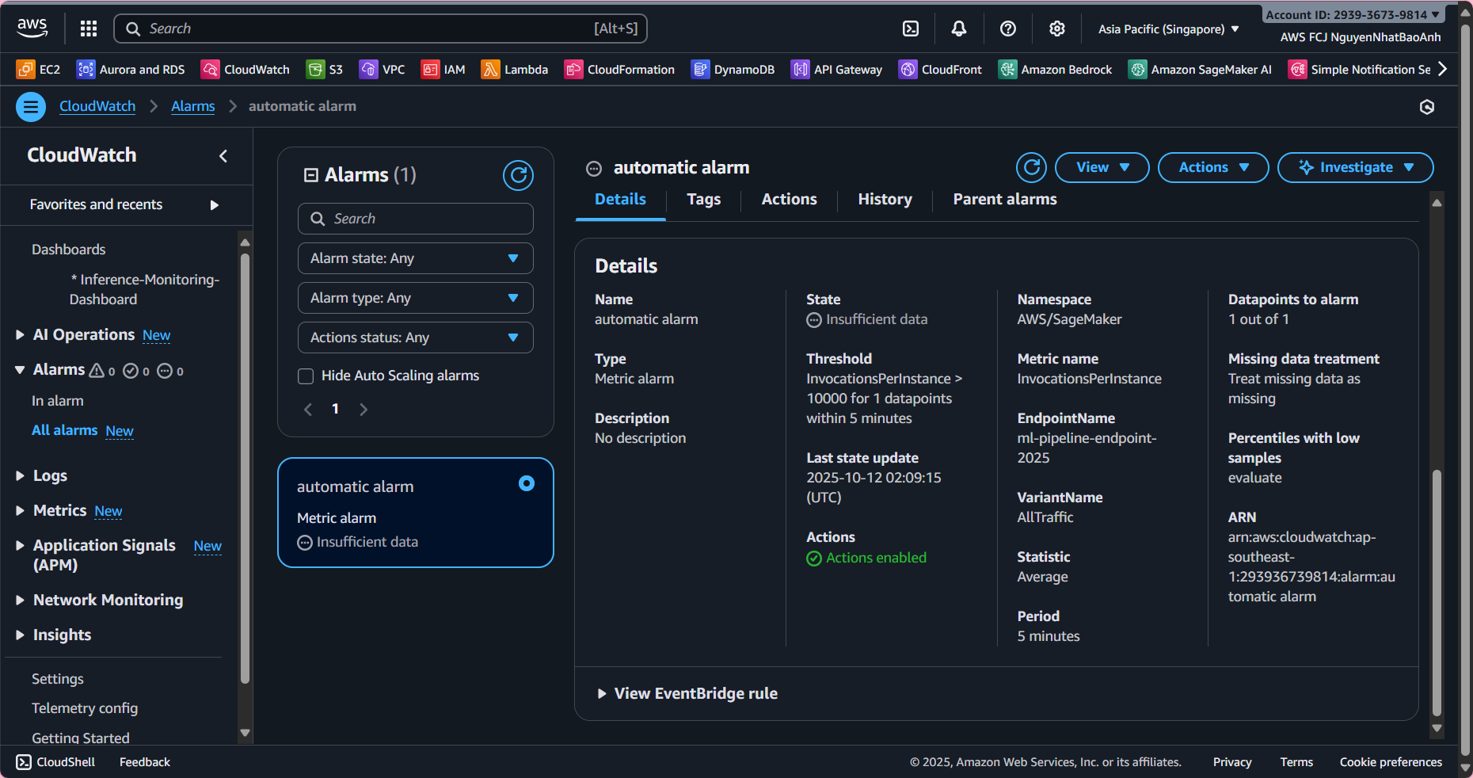Open CloudFormation service shortcut
The height and width of the screenshot is (778, 1473).
pyautogui.click(x=619, y=70)
